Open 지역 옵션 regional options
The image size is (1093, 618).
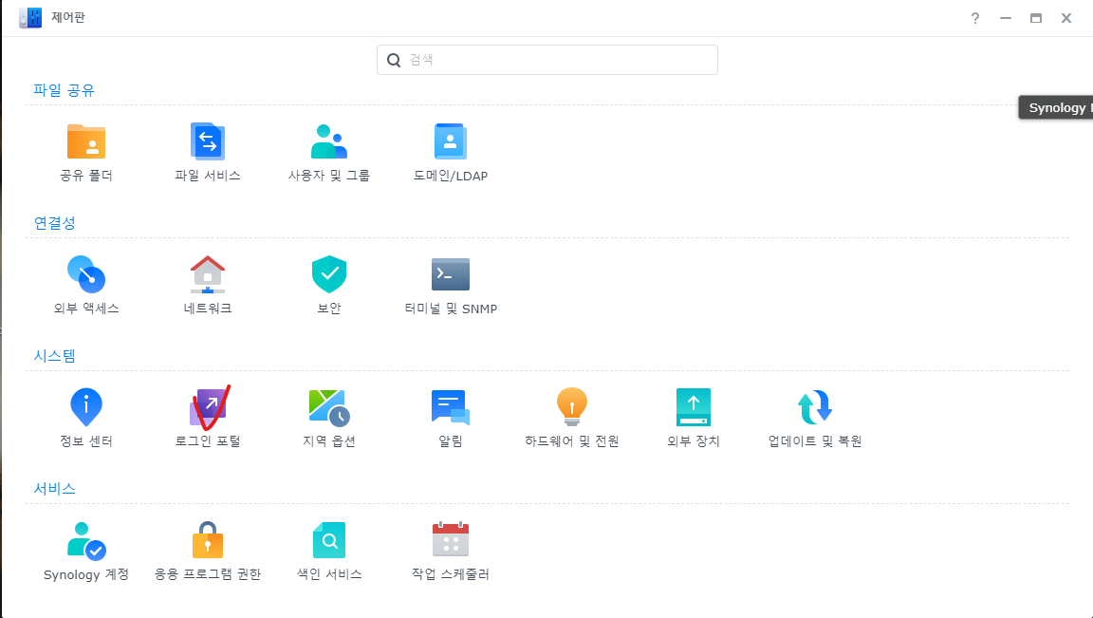tap(329, 408)
